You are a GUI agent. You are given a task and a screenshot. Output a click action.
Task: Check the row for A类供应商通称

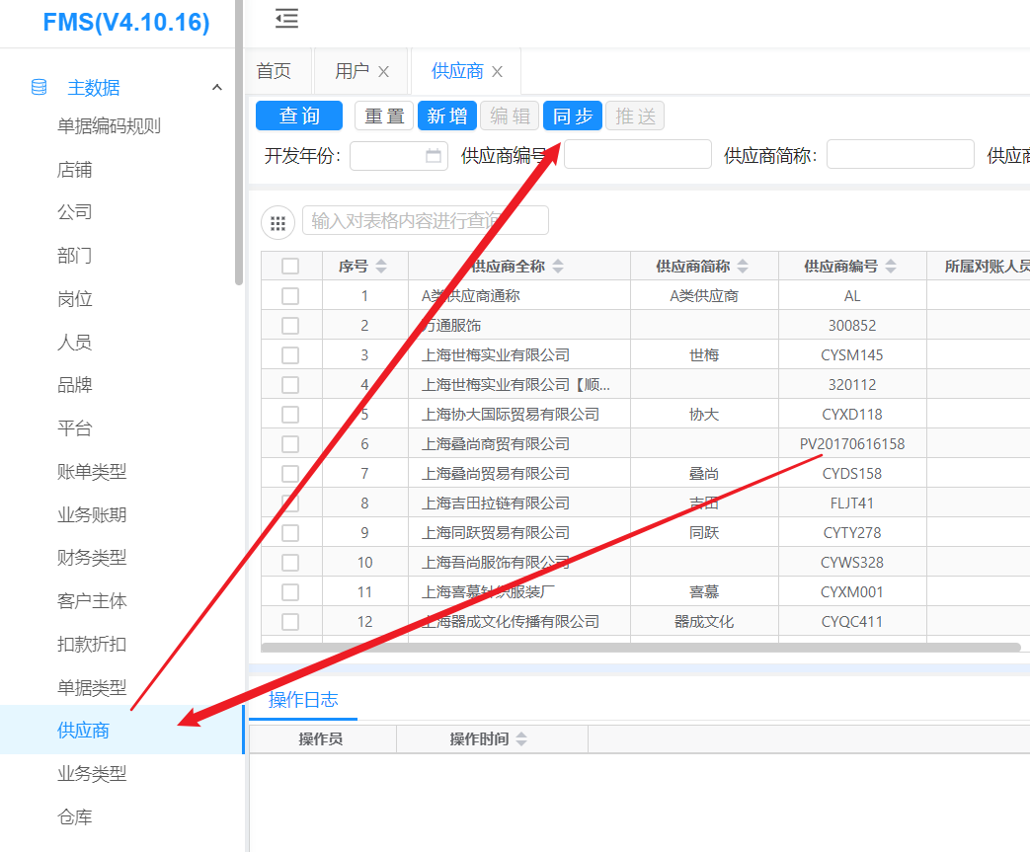point(290,295)
